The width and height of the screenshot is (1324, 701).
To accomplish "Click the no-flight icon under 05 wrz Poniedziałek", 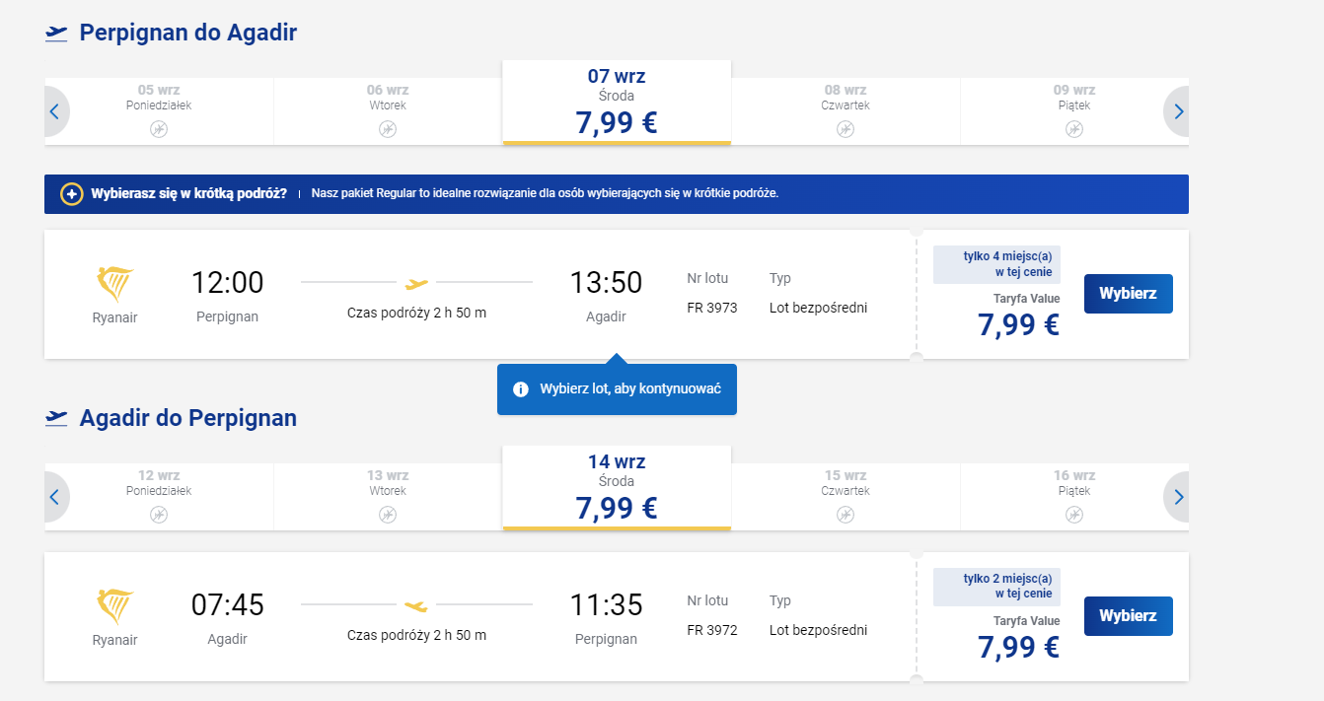I will [x=159, y=128].
